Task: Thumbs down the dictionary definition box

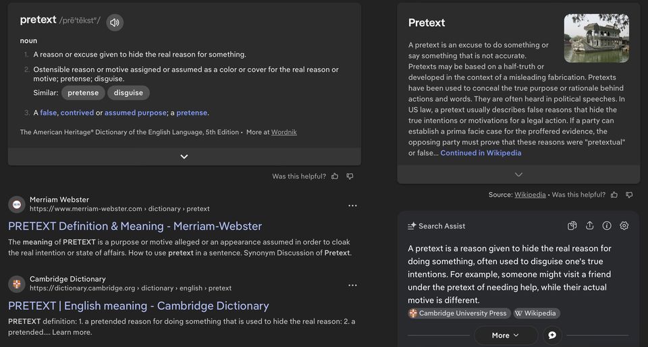Action: [x=350, y=176]
